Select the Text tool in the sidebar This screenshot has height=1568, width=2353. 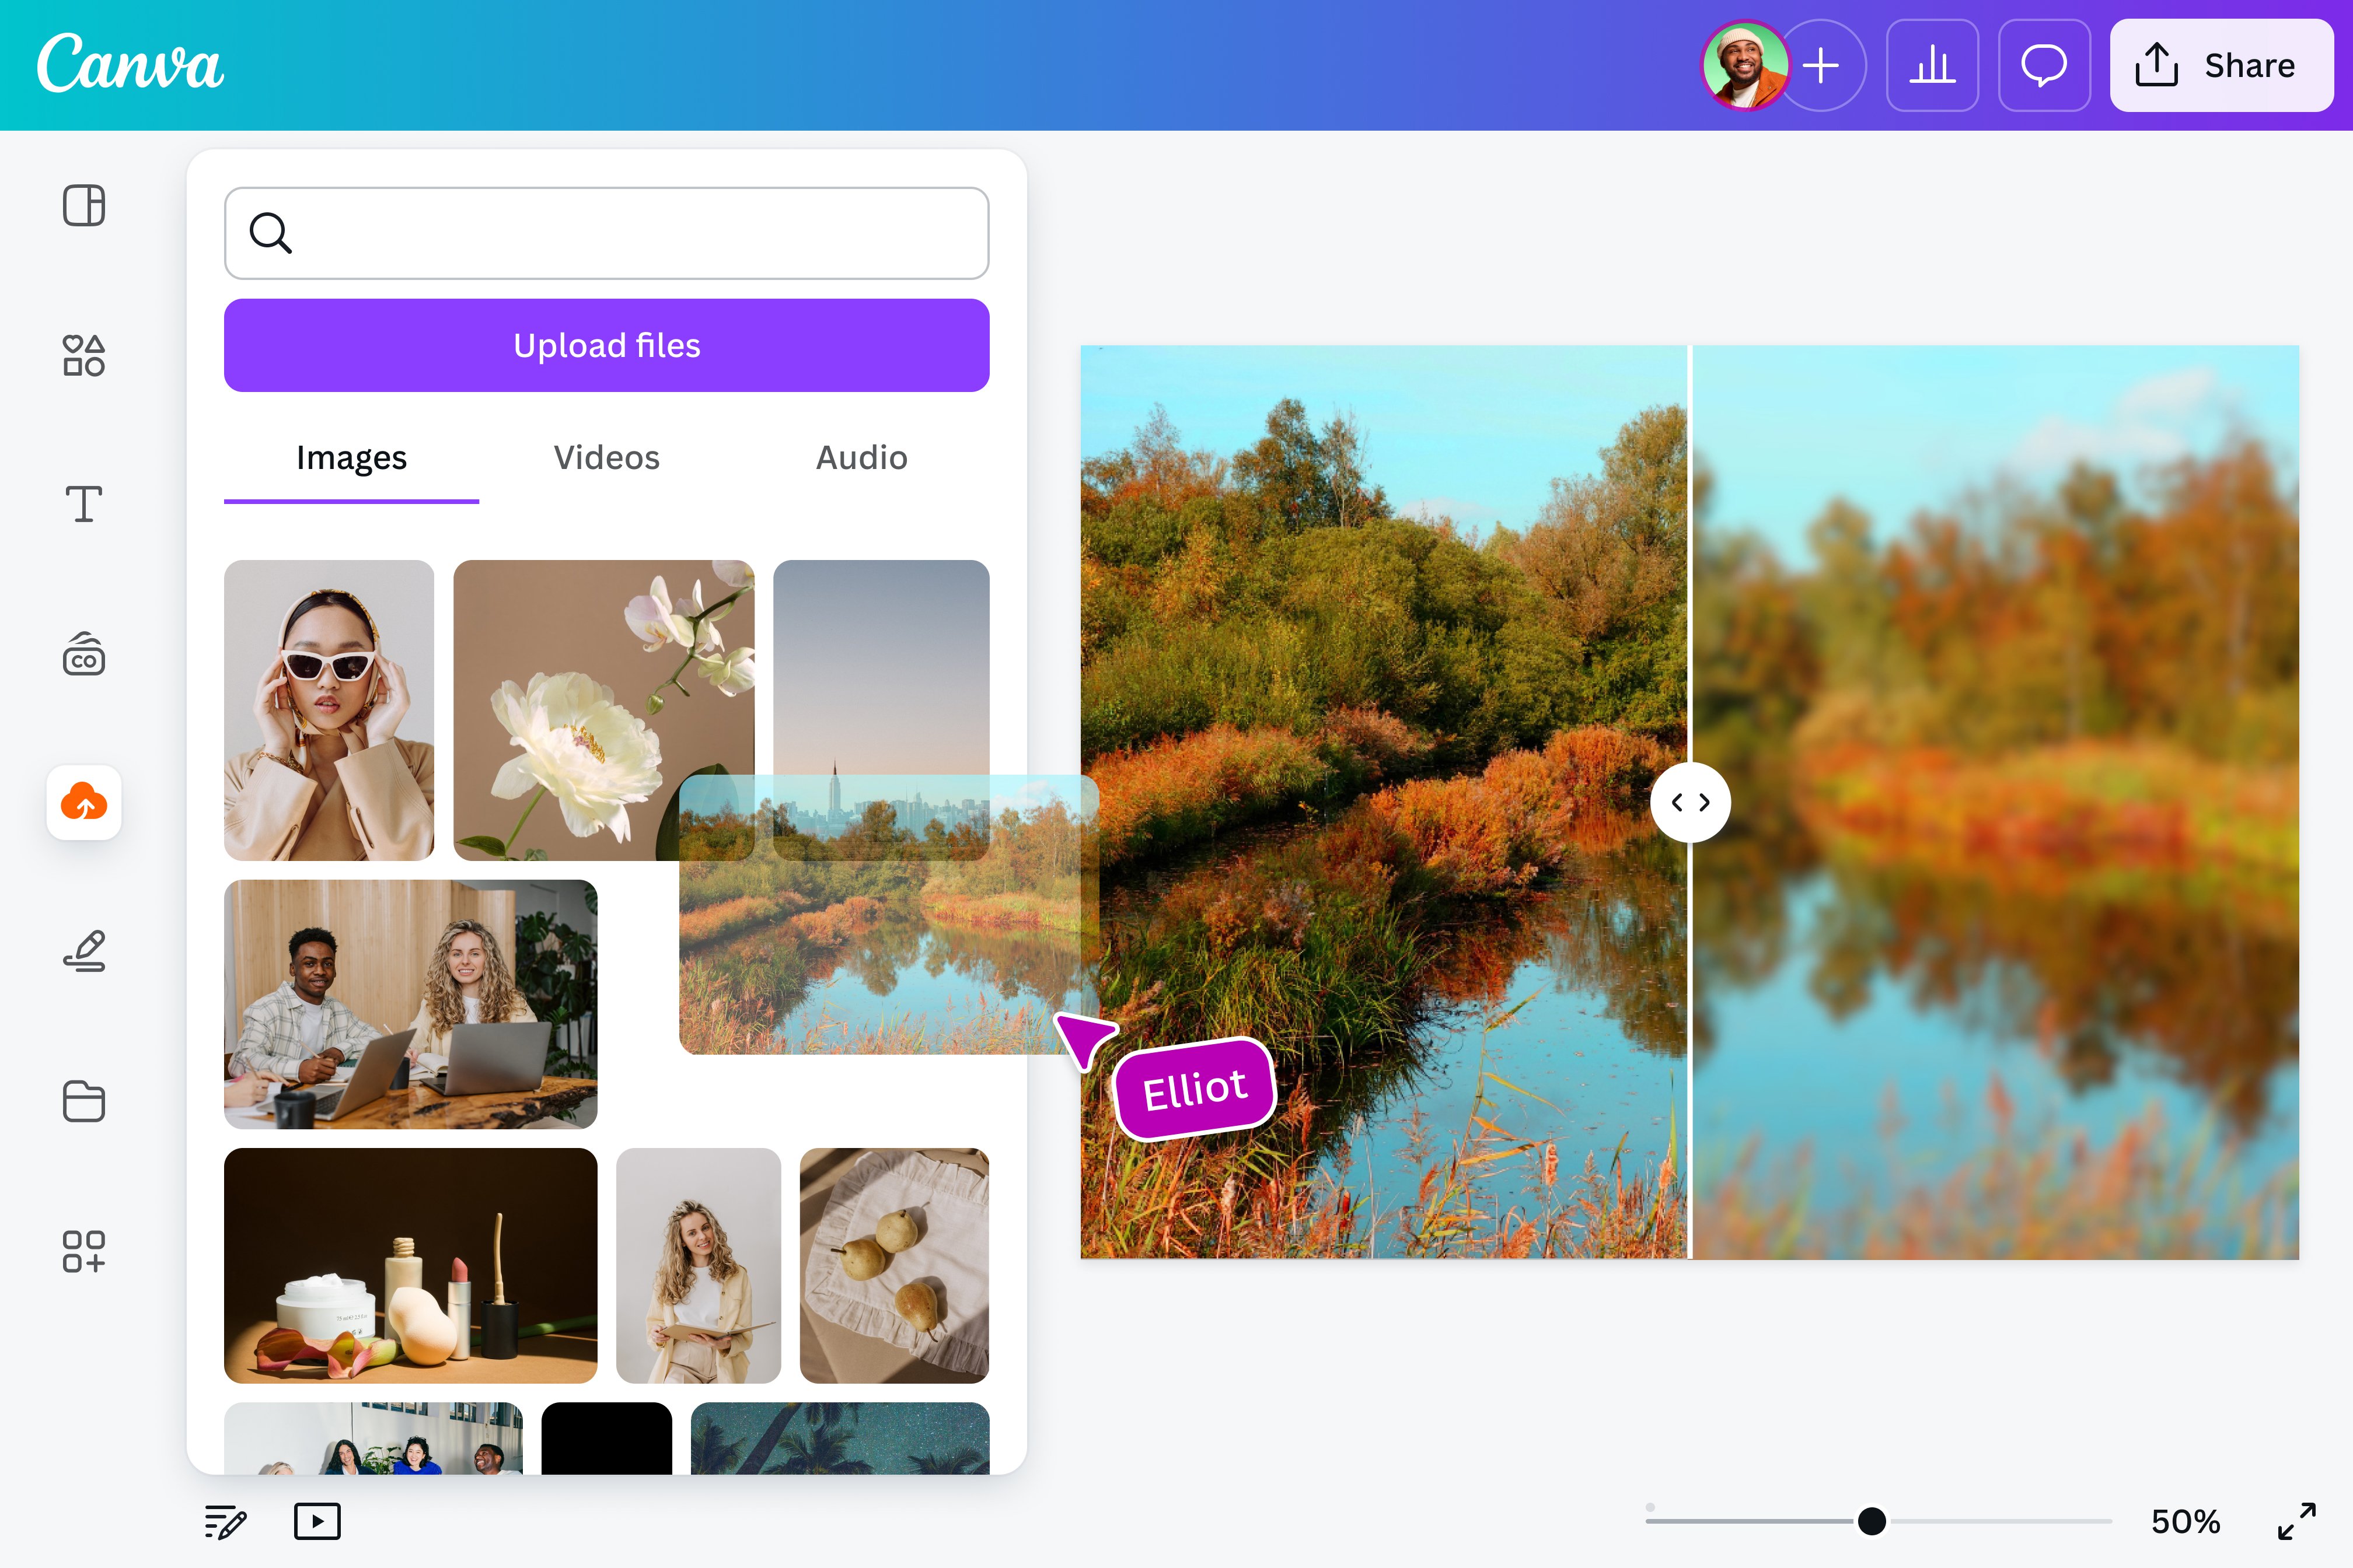(84, 505)
